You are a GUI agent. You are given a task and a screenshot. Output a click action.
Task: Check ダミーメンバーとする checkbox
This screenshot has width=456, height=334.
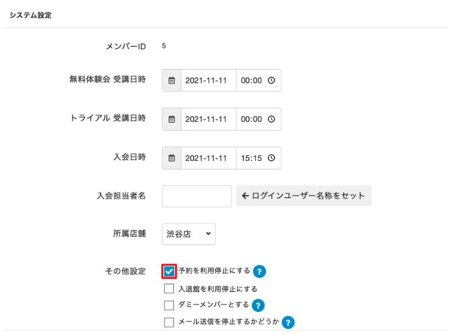tap(169, 305)
